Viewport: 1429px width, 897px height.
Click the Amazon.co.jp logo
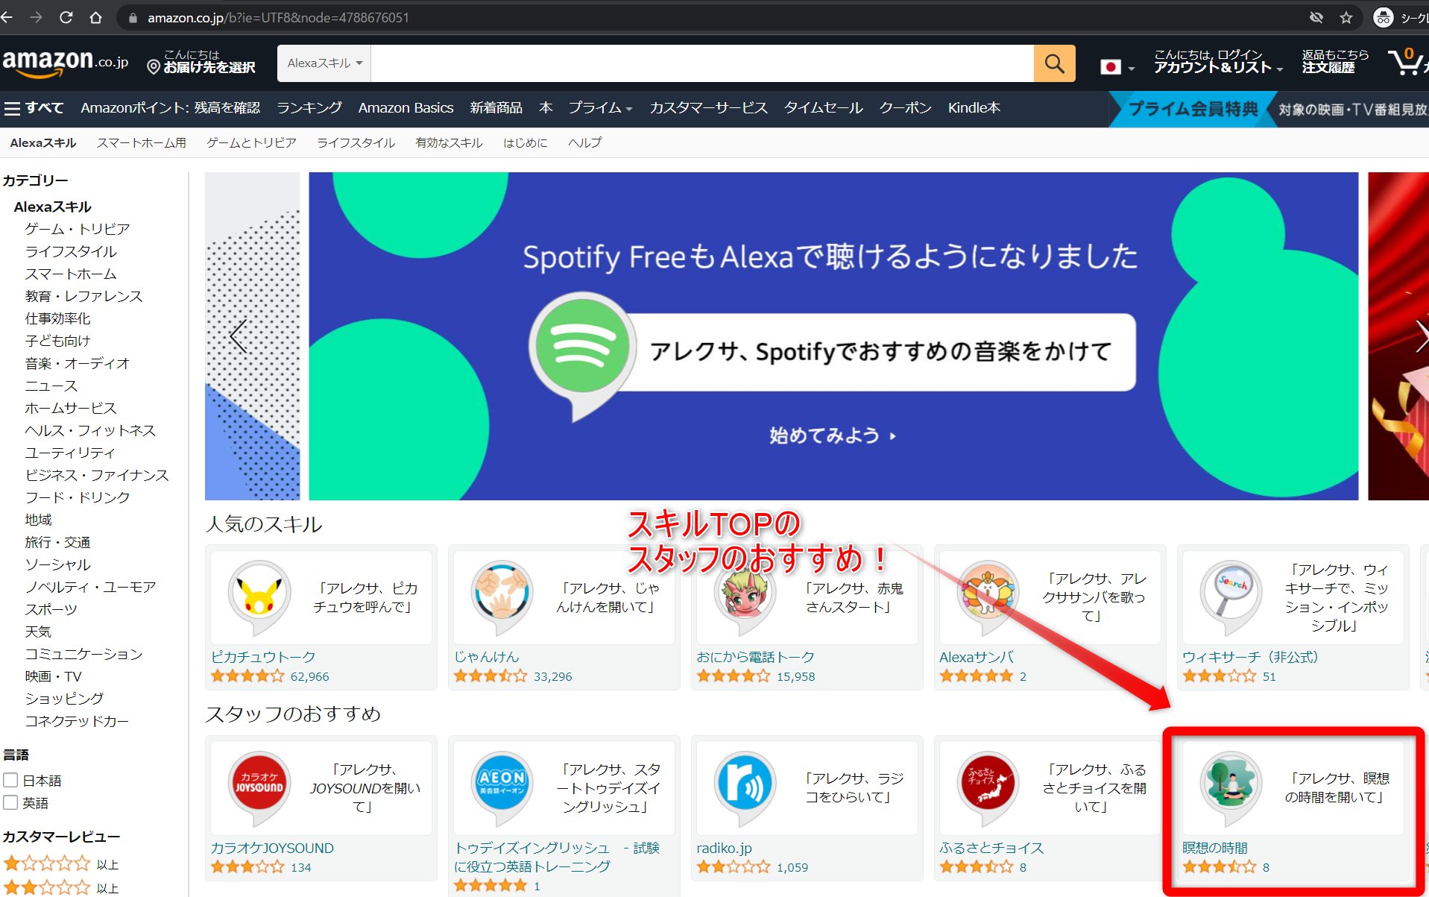[66, 63]
